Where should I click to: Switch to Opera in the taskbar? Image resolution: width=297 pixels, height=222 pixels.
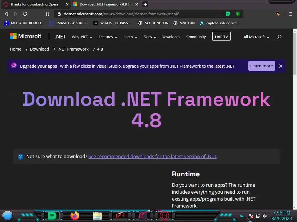pyautogui.click(x=164, y=216)
